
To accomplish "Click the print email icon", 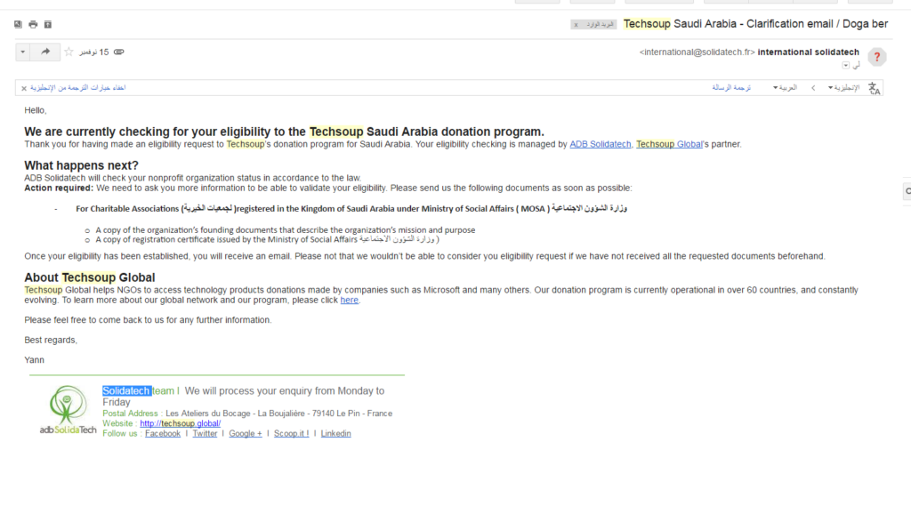I will click(x=33, y=24).
